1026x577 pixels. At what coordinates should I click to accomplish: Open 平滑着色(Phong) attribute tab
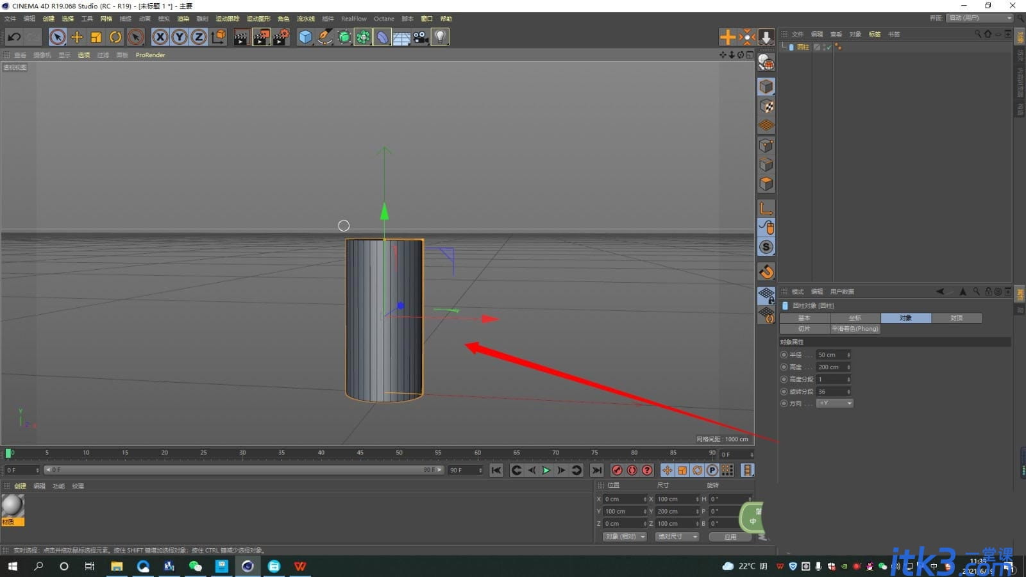click(855, 329)
